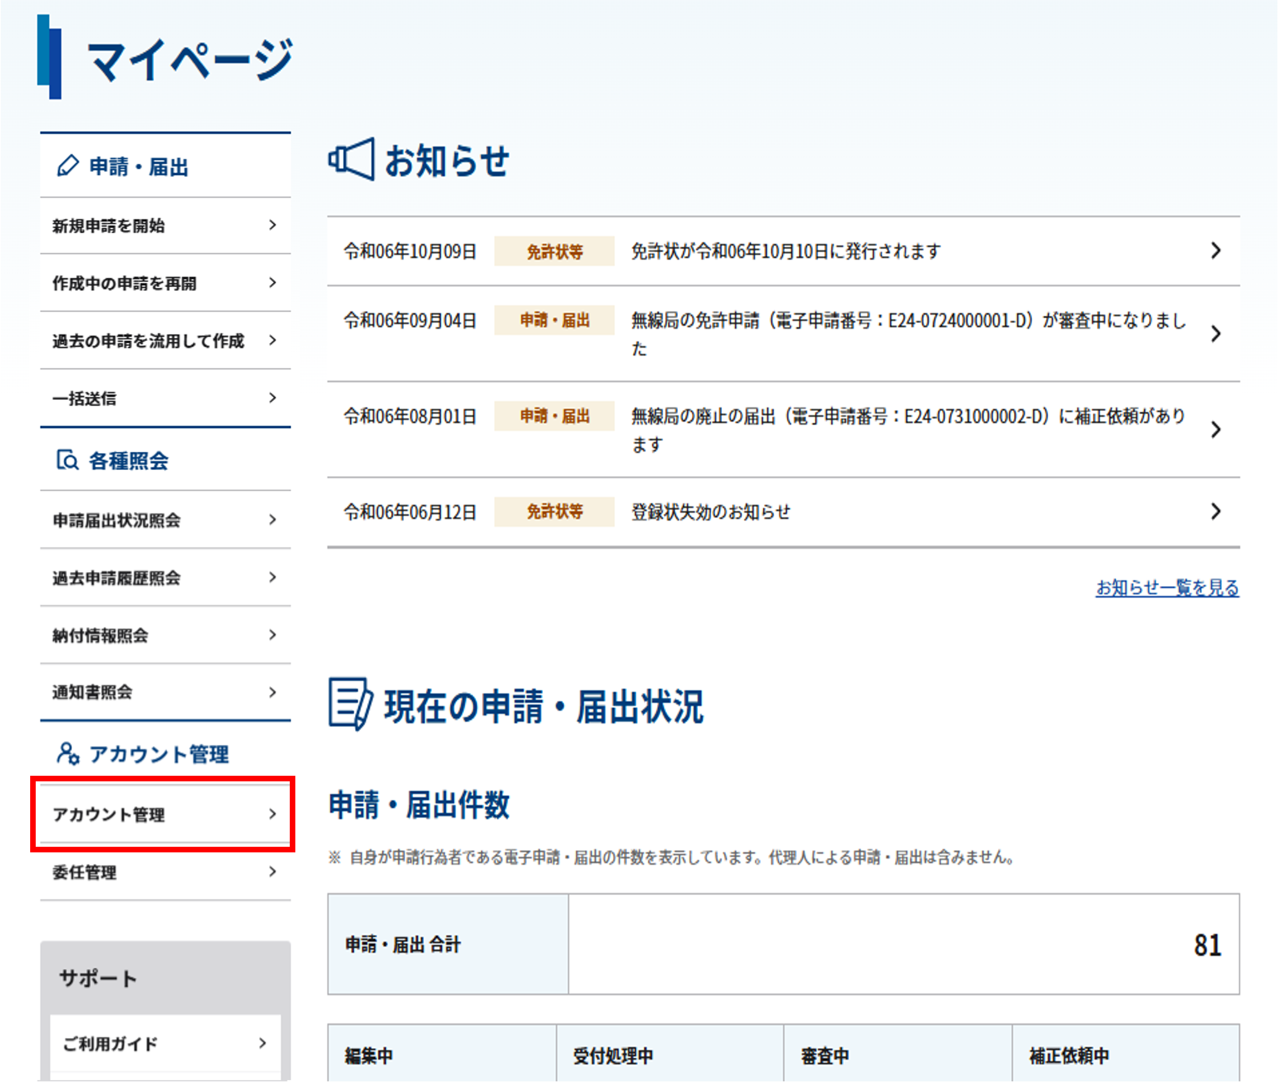Click chevron on 令和06年10月09日 notice
1279x1082 pixels.
(1216, 250)
